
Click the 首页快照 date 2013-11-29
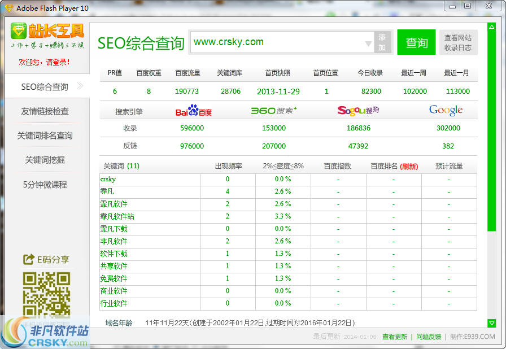[278, 91]
